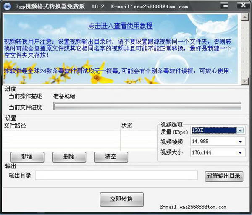252x215 pixels.
Task: Click the banner scrollbar up arrow
Action: point(245,17)
